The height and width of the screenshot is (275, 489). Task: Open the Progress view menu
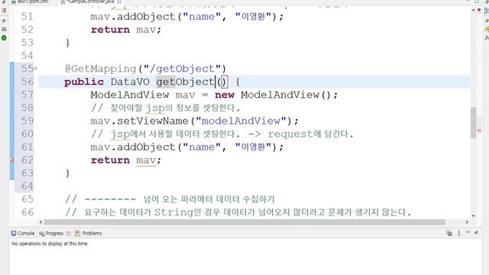click(458, 233)
